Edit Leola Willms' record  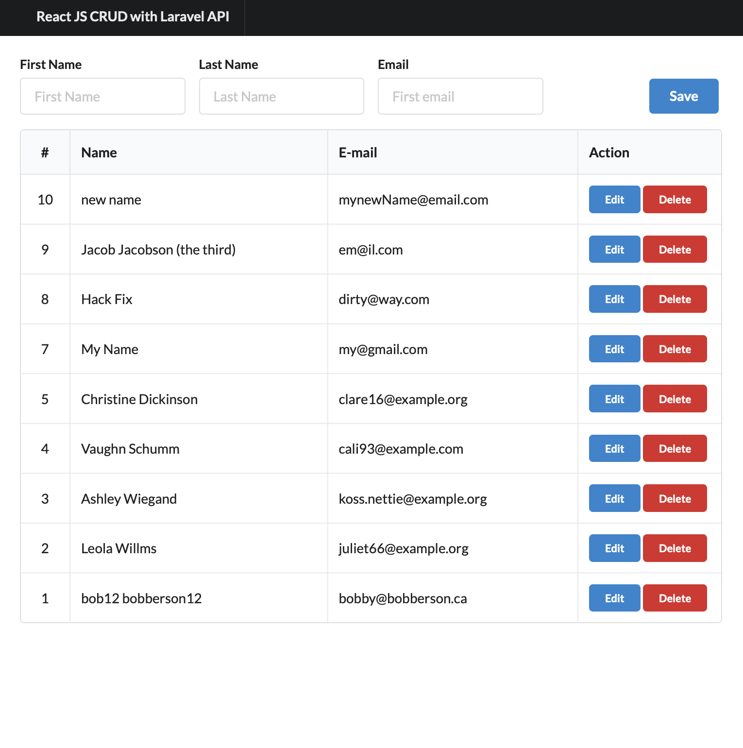pyautogui.click(x=614, y=548)
